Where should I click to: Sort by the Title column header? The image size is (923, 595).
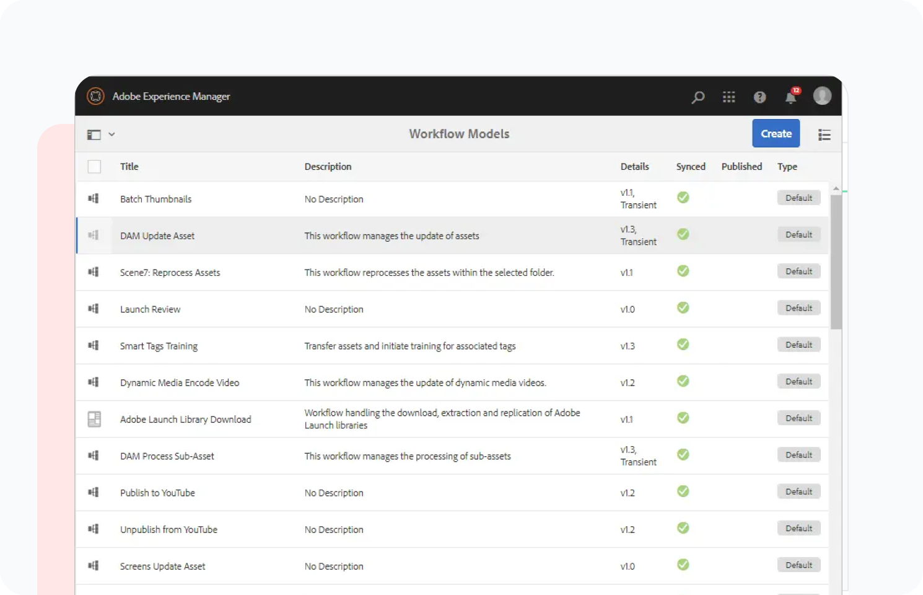coord(129,166)
